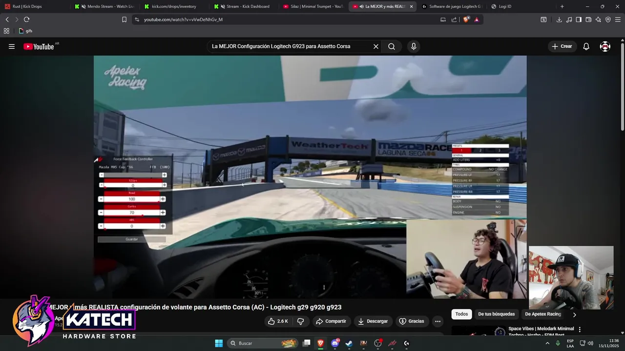625x351 pixels.
Task: Reload the current YouTube page
Action: point(26,19)
